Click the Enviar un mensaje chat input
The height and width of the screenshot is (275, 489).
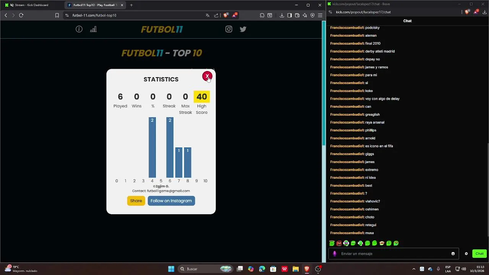(x=393, y=254)
